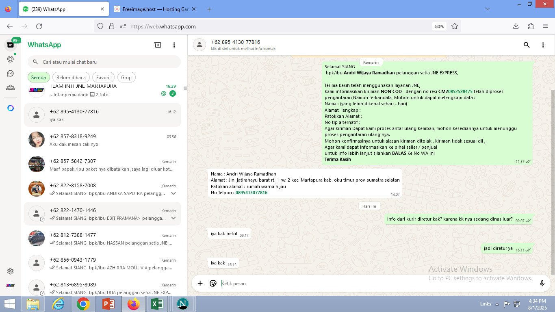Open Google Chrome from taskbar
The image size is (555, 312).
(x=83, y=304)
